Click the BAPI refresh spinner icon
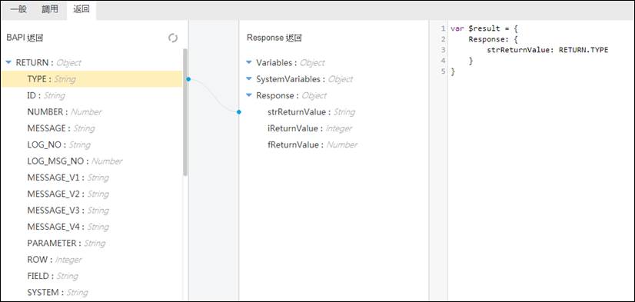635x302 pixels. tap(173, 38)
